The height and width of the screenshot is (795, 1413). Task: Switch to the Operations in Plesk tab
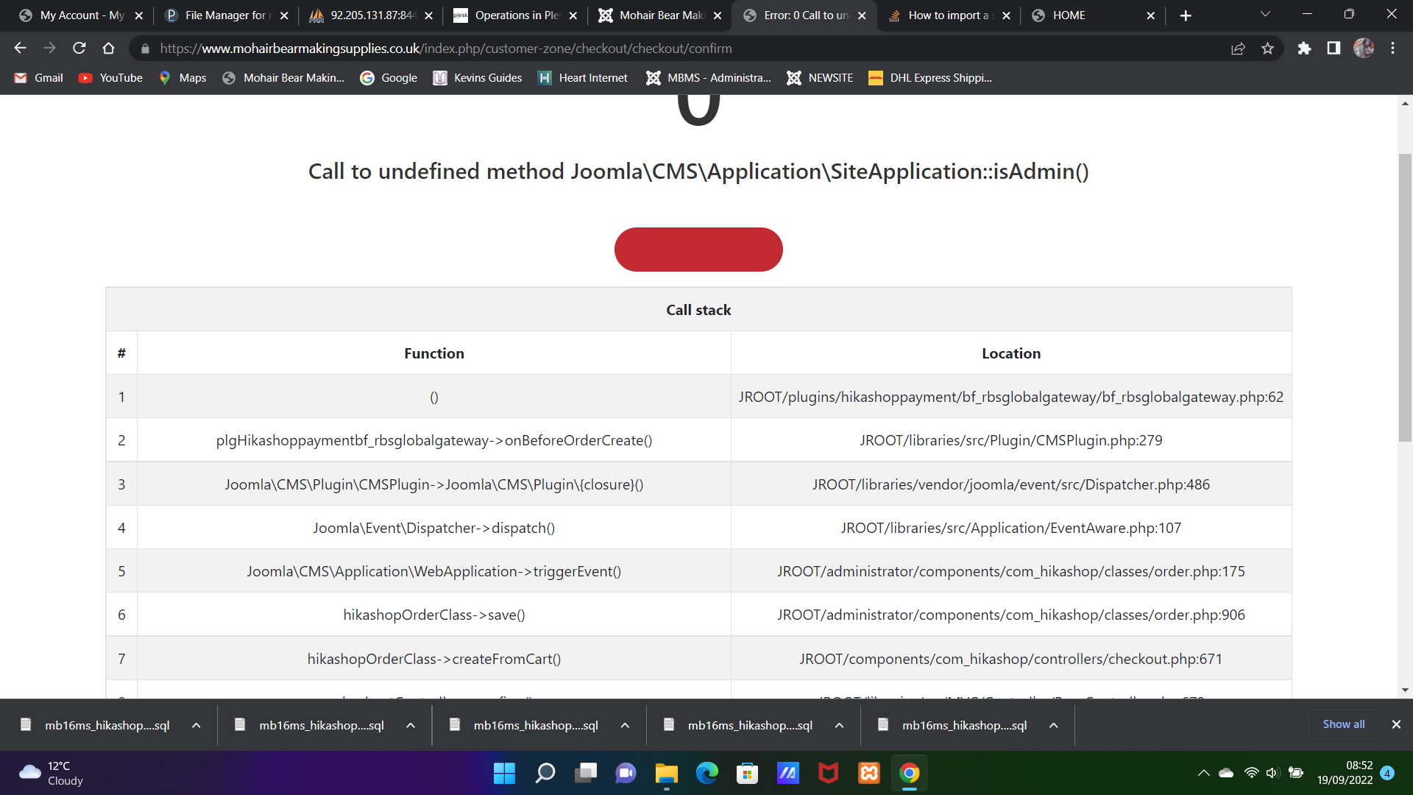pyautogui.click(x=515, y=15)
